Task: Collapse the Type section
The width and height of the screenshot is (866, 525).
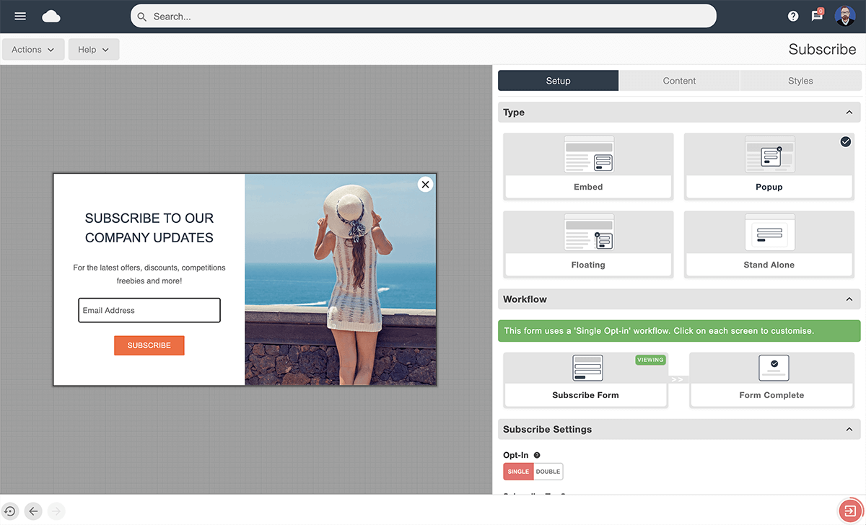Action: click(x=849, y=112)
